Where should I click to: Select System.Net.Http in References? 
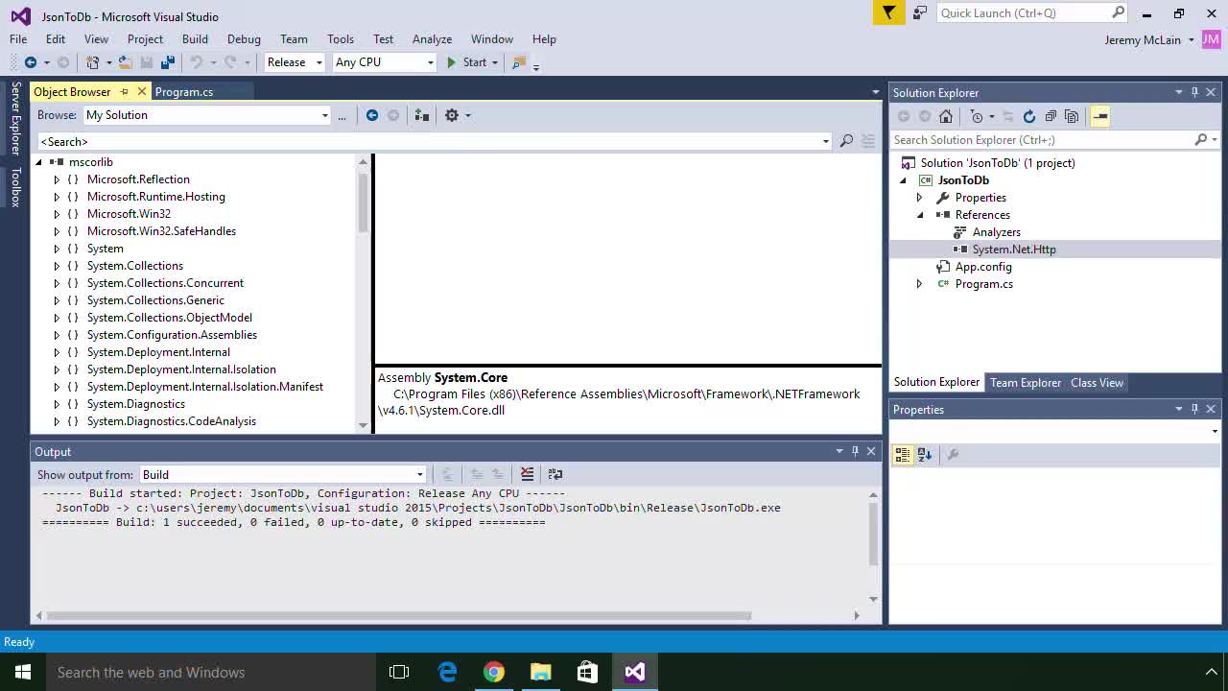tap(1014, 250)
